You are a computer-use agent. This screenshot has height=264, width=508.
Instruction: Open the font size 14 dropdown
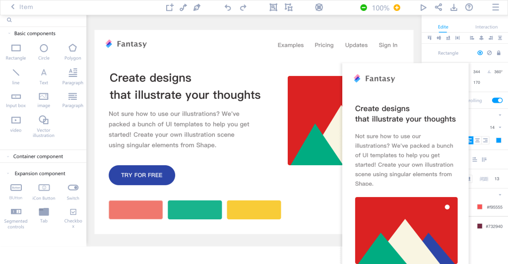coord(500,128)
